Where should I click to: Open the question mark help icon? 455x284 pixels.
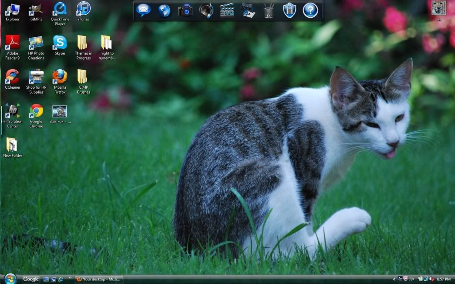[311, 10]
